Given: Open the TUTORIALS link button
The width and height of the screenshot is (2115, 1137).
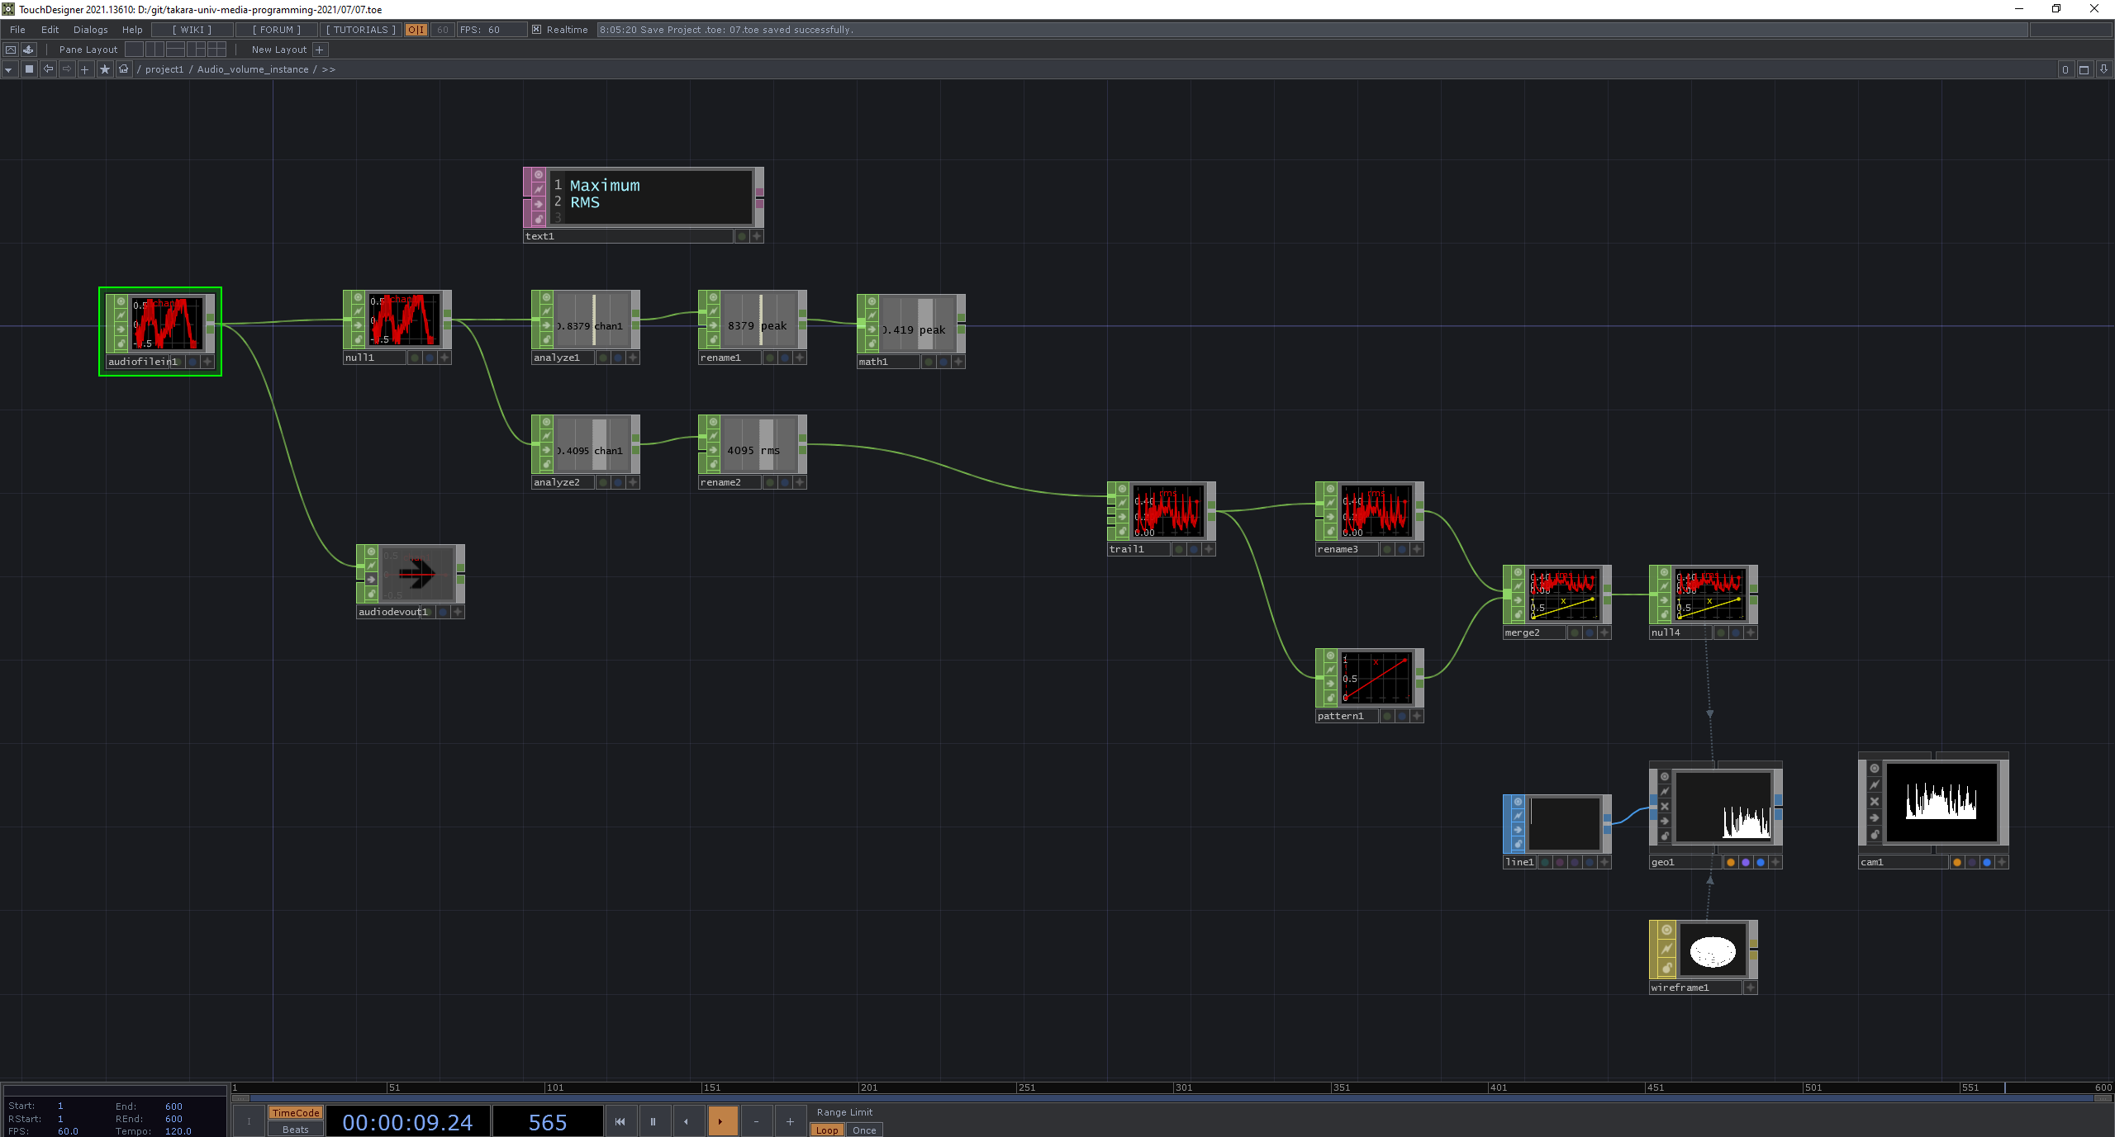Looking at the screenshot, I should (x=360, y=30).
